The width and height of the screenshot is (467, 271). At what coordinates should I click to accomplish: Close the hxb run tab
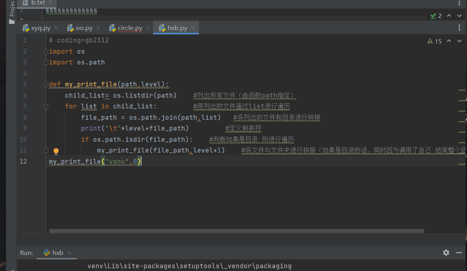[69, 253]
